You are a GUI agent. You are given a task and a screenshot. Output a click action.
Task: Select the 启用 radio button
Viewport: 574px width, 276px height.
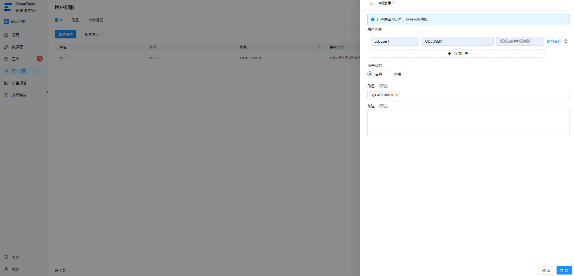coord(370,74)
